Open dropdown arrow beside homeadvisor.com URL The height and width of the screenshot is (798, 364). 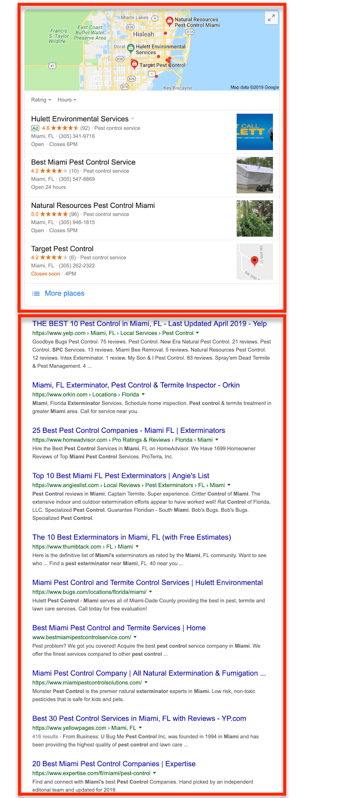click(x=217, y=440)
